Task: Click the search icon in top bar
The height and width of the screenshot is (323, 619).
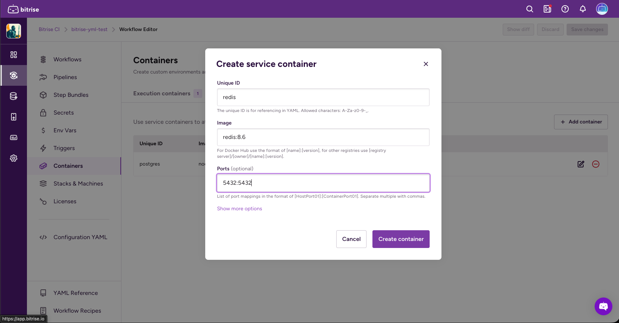Action: point(530,9)
